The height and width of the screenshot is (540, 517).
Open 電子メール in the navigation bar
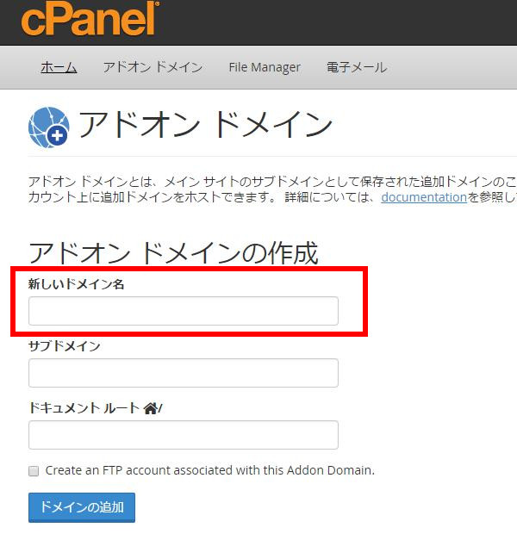[357, 67]
